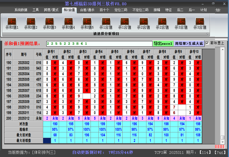
Task: Click the 导出excel button
Action: tap(163, 43)
